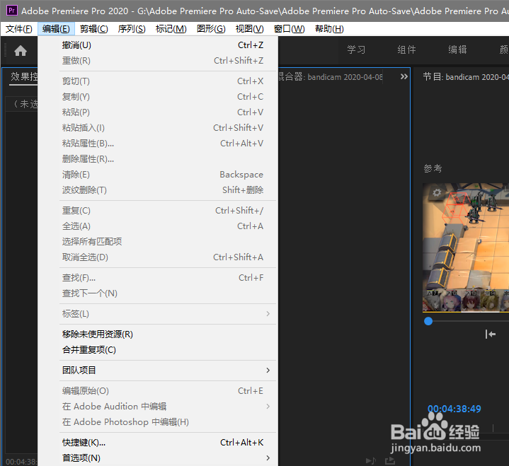The image size is (509, 466).
Task: Click the (未选 no clip selected label
Action: [x=25, y=104]
